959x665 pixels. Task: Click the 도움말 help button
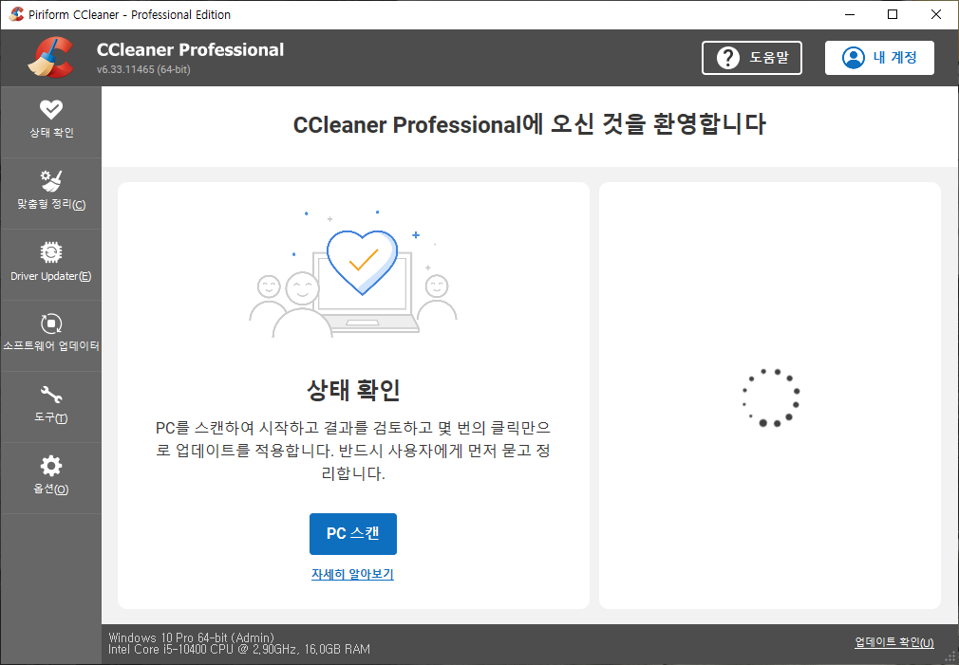(x=752, y=58)
